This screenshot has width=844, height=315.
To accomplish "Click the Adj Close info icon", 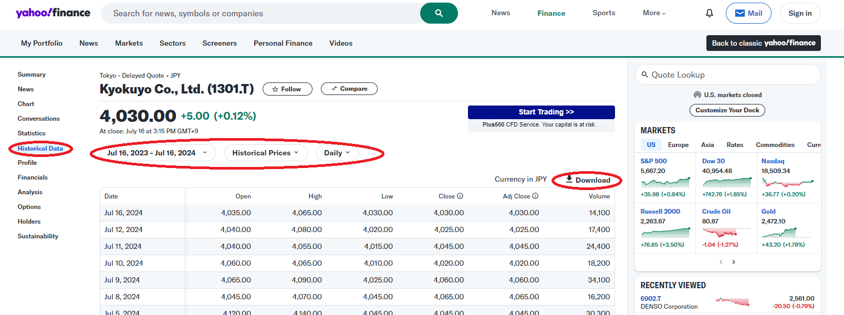I will (x=535, y=196).
